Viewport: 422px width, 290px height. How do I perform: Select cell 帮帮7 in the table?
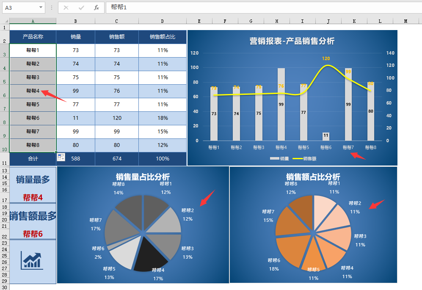click(x=33, y=132)
